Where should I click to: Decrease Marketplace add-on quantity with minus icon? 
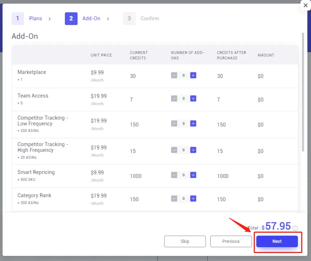(x=174, y=75)
